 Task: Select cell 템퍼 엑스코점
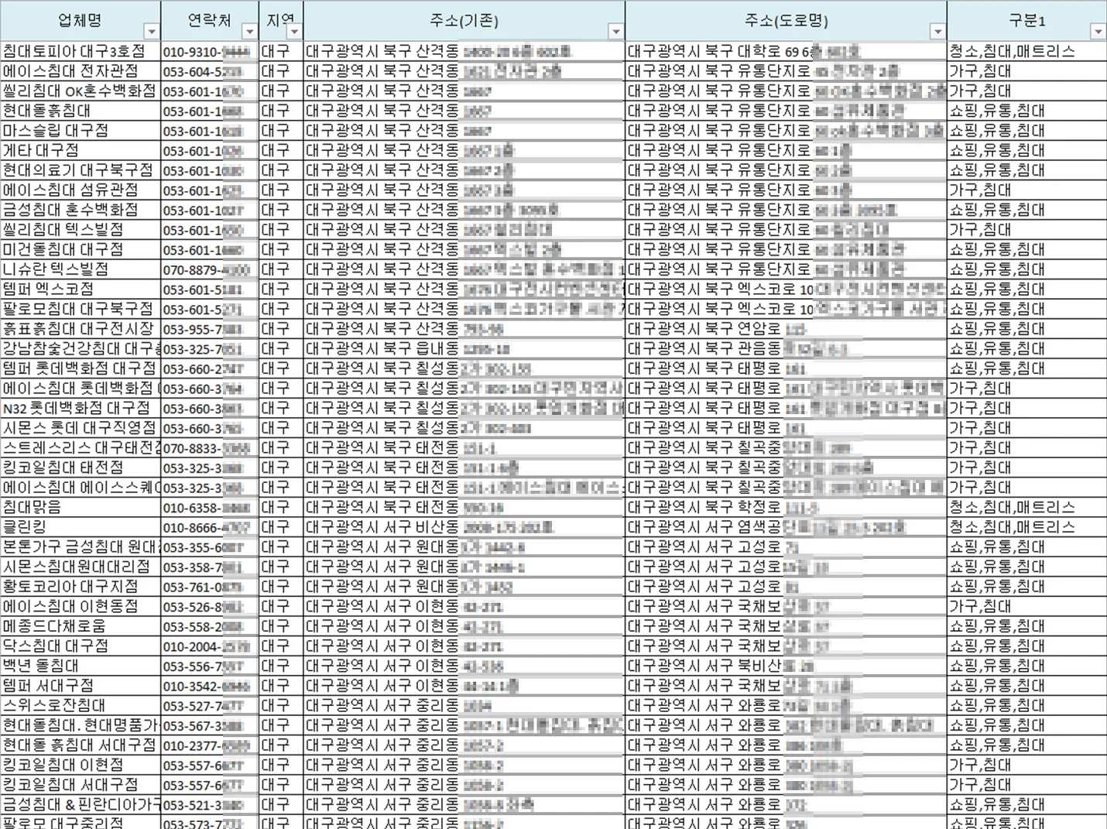(x=81, y=289)
